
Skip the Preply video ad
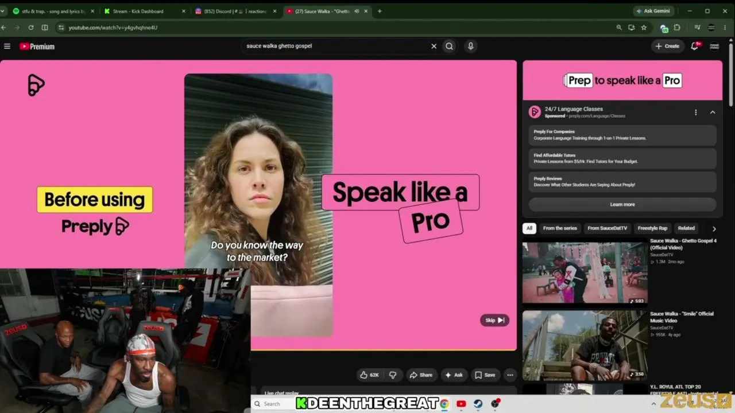click(494, 320)
